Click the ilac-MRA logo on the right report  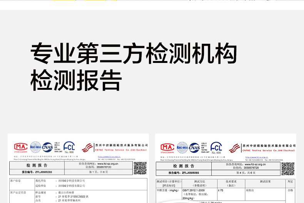coord(182,147)
